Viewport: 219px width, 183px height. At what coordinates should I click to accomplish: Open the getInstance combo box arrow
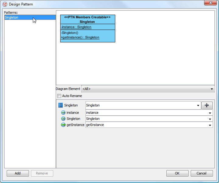click(210, 125)
